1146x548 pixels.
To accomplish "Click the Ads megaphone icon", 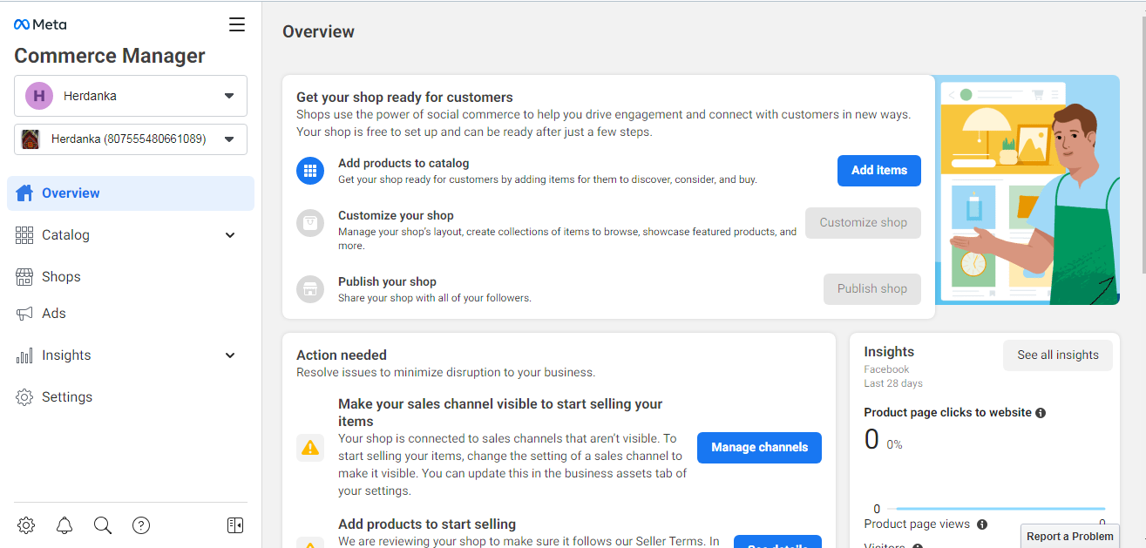I will 25,314.
